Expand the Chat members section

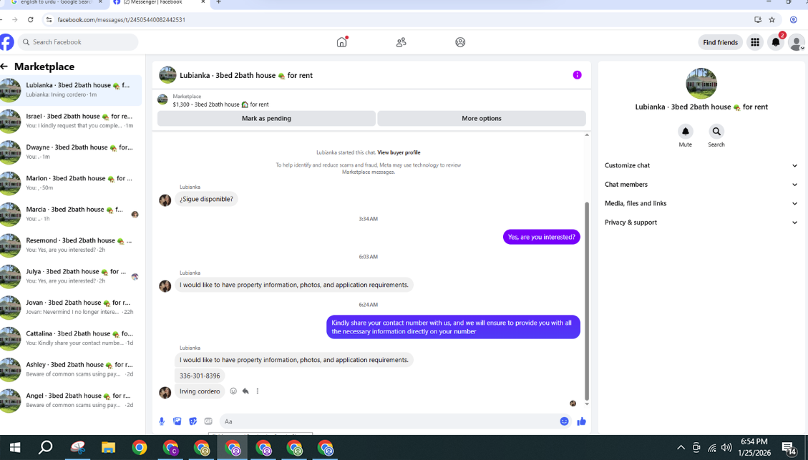tap(701, 185)
